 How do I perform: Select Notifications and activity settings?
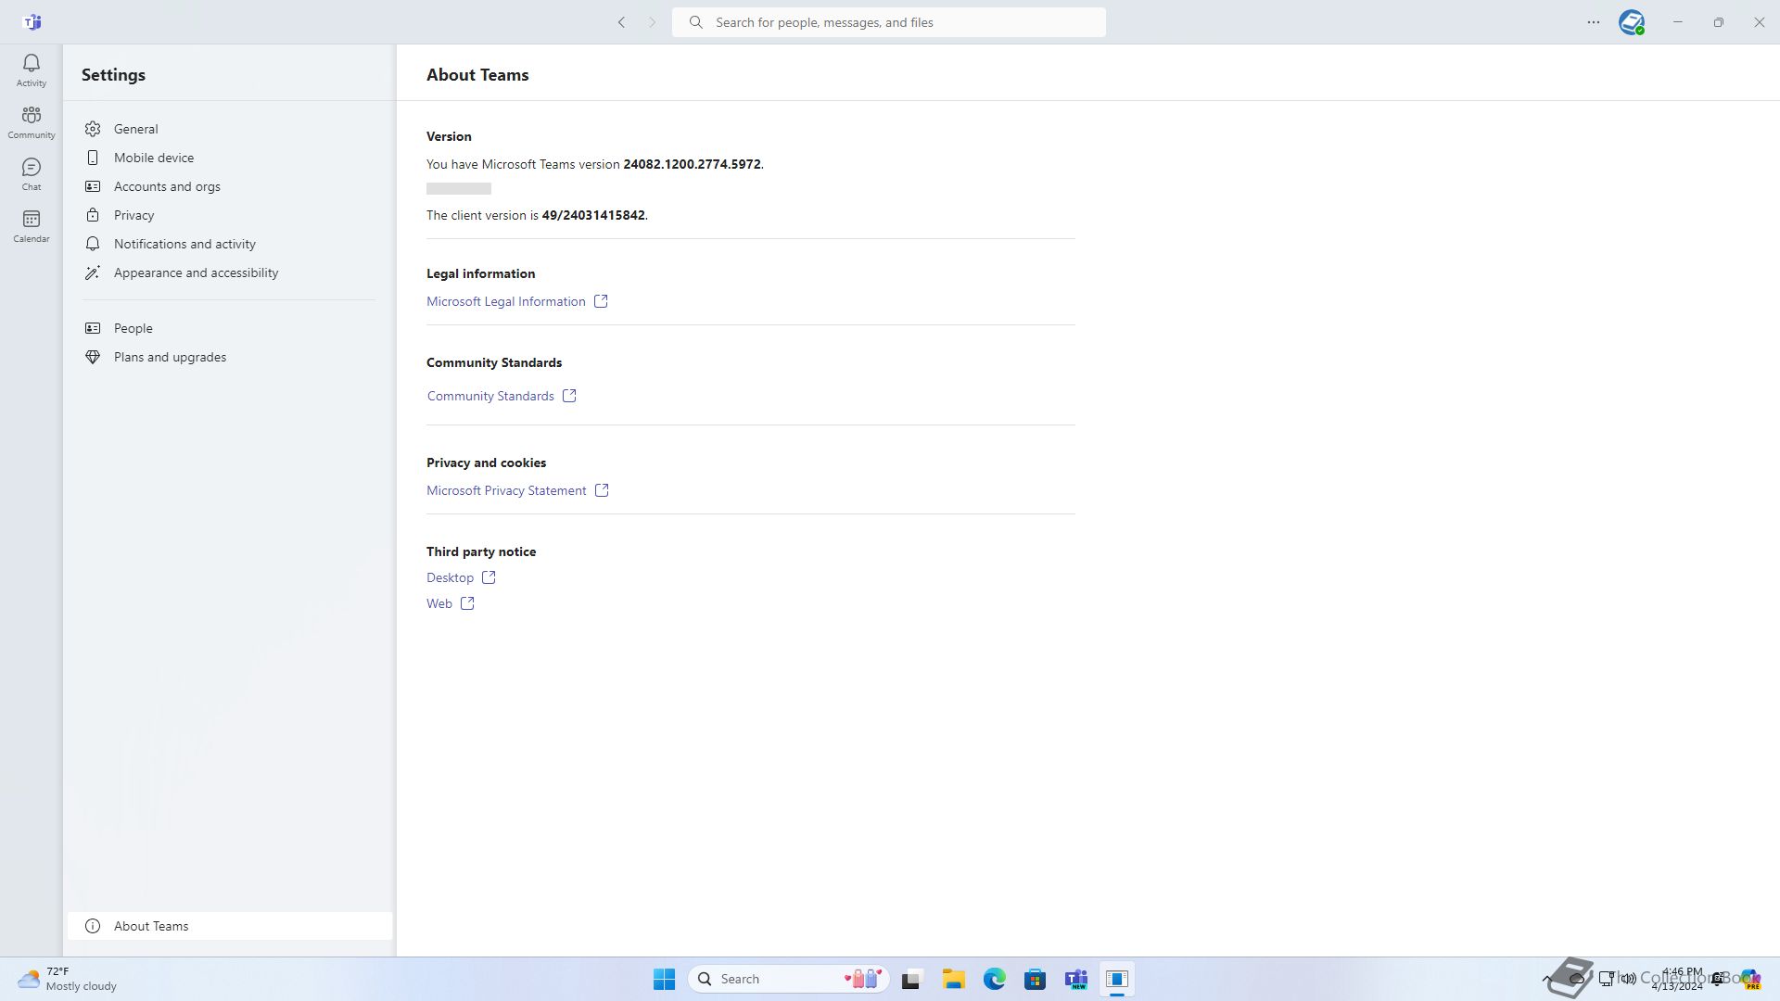pyautogui.click(x=230, y=244)
